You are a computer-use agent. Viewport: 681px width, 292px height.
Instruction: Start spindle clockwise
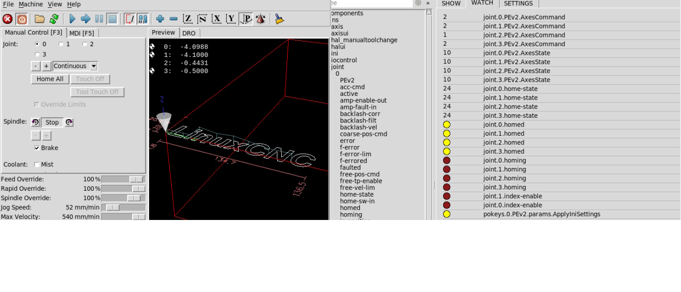(69, 122)
